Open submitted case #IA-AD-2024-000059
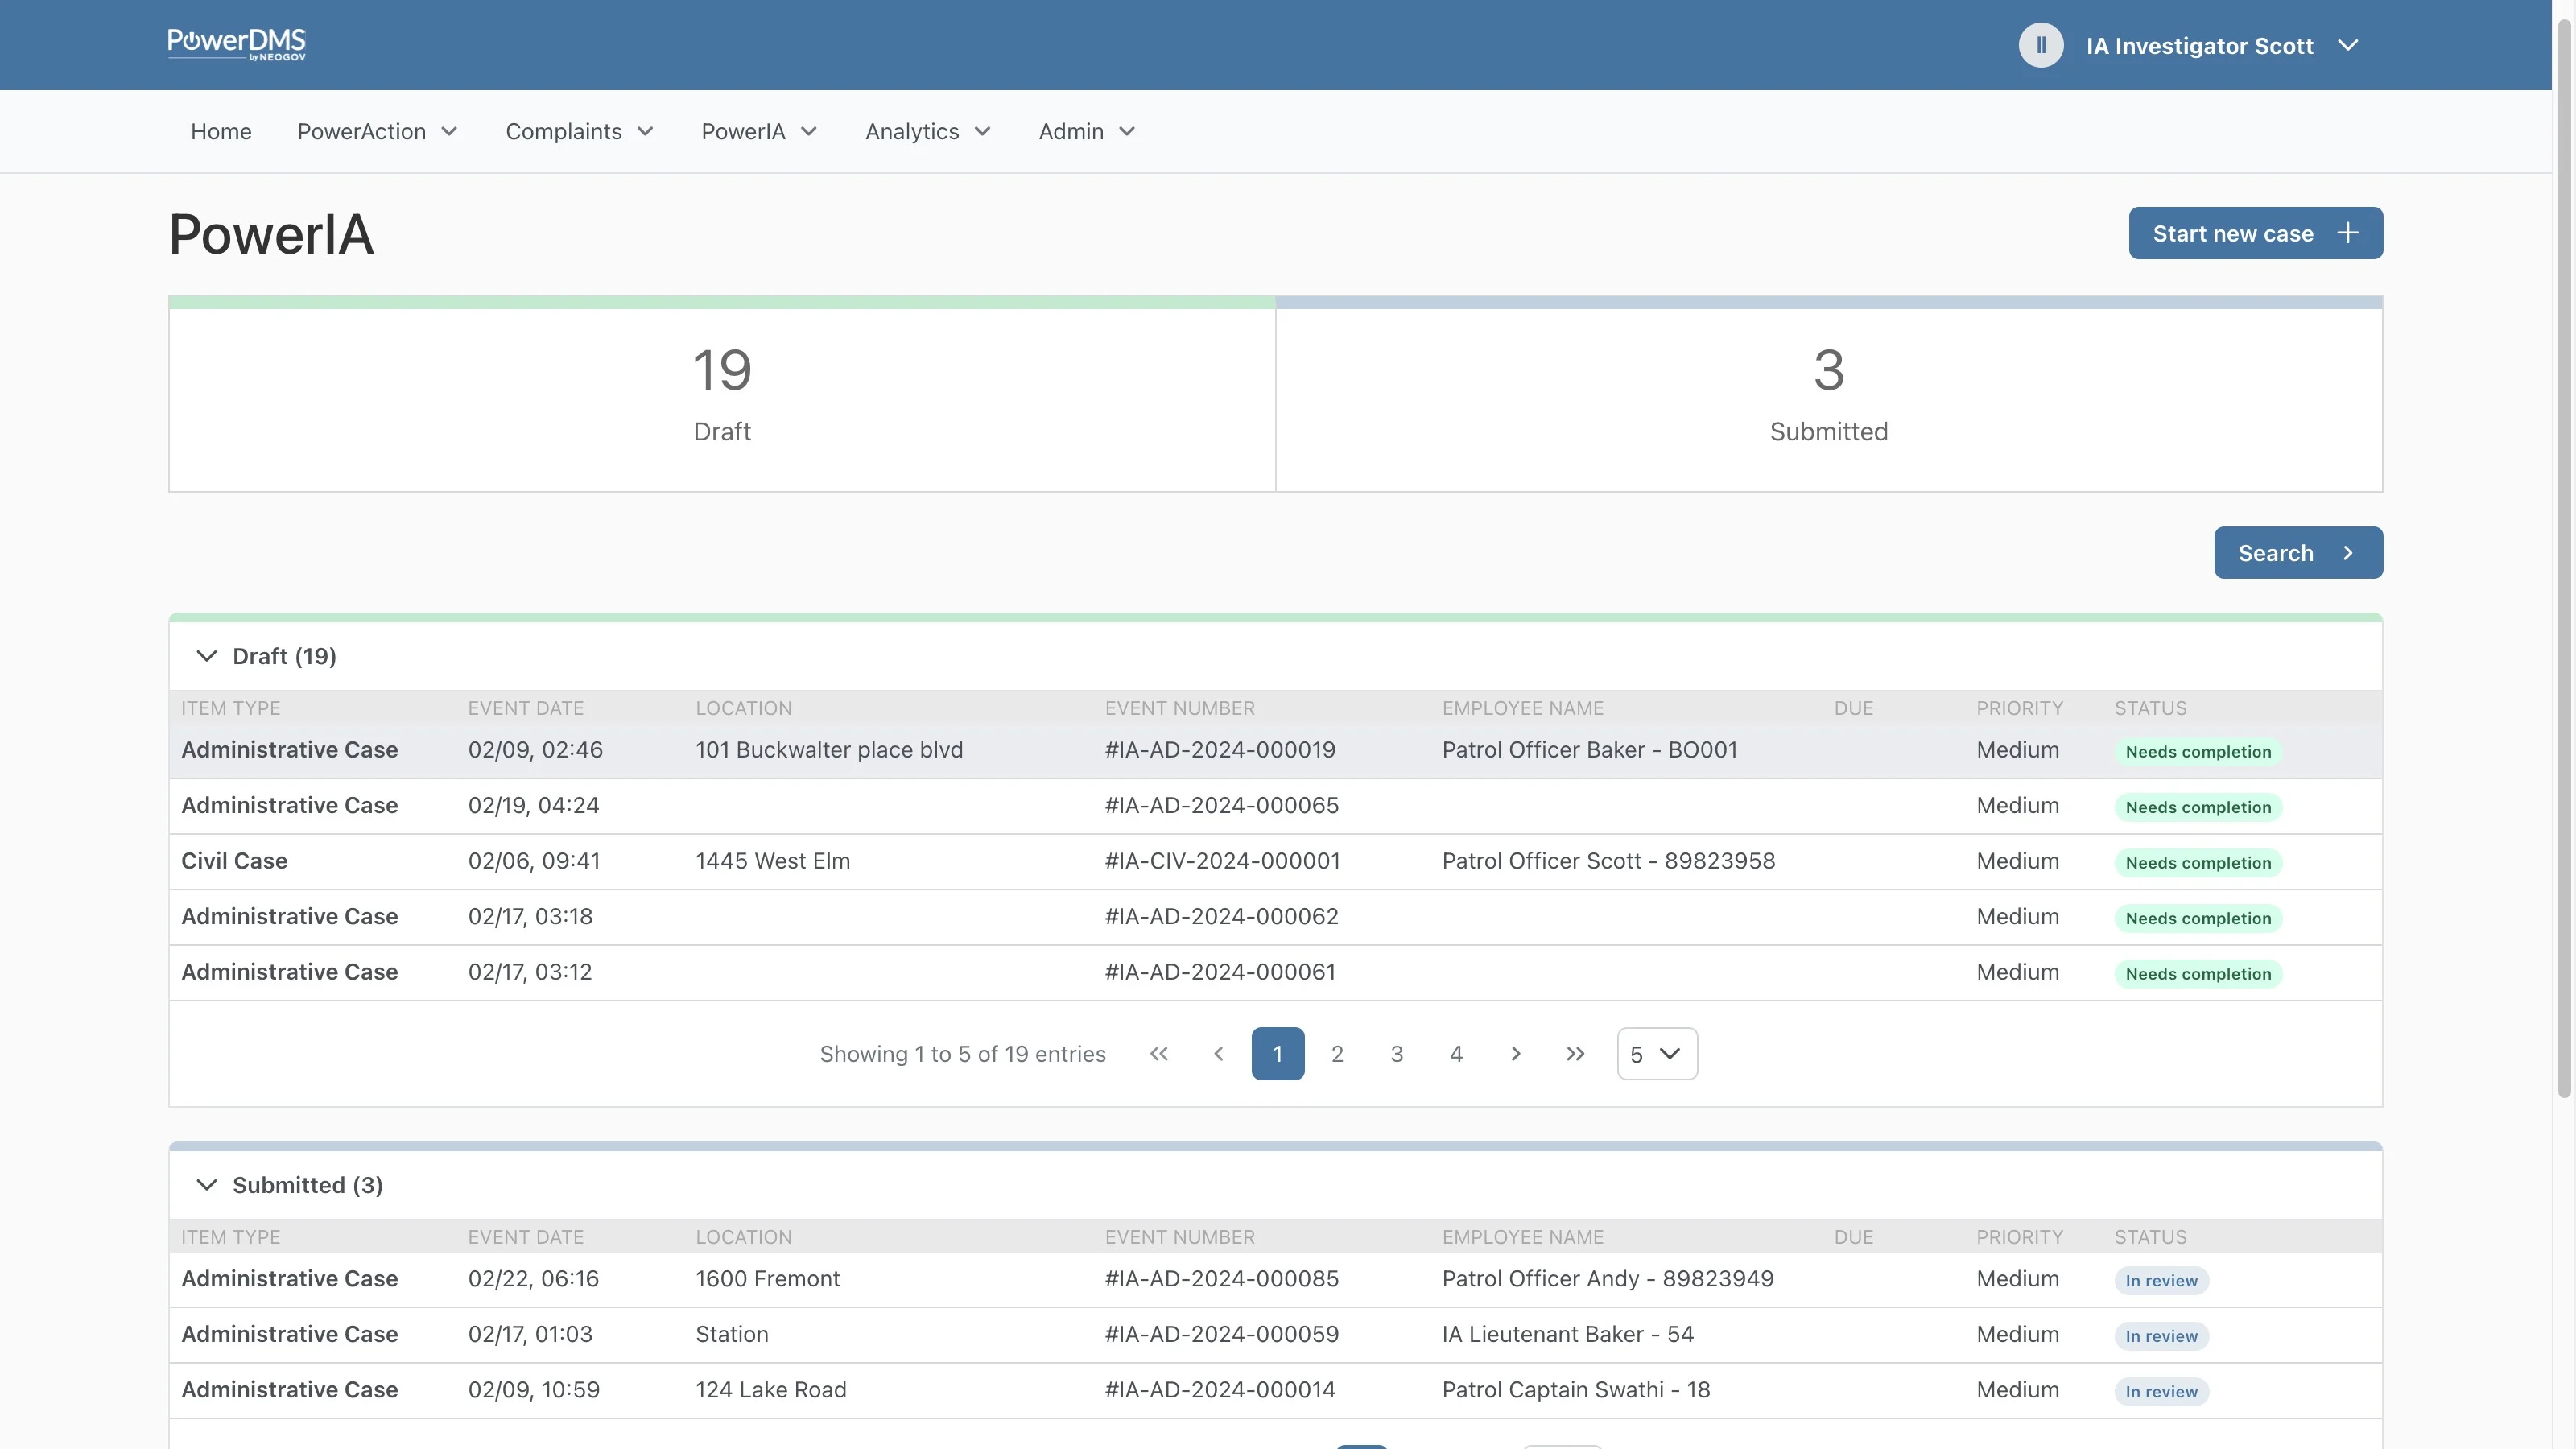 [x=1275, y=1335]
